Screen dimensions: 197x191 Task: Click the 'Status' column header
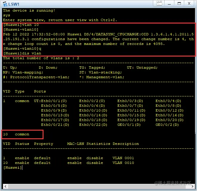(22, 144)
